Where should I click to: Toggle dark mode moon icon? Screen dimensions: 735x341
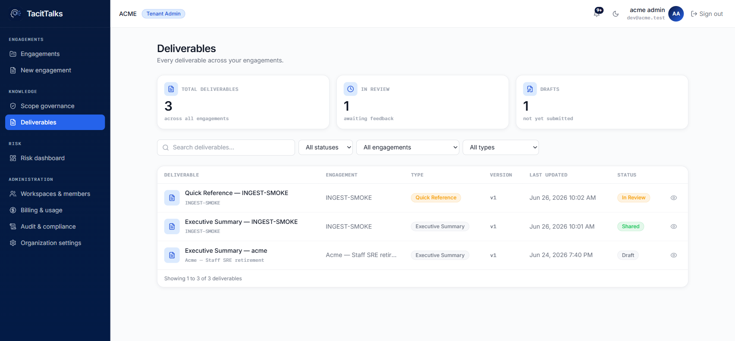(x=616, y=14)
